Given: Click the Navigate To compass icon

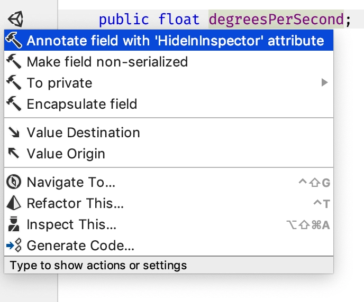Looking at the screenshot, I should (14, 182).
